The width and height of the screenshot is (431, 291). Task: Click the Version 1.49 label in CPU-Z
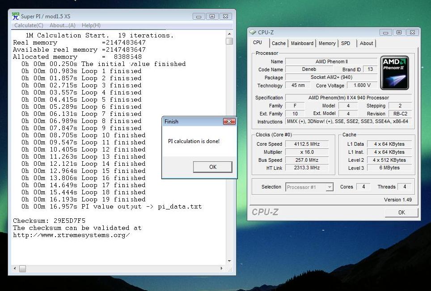(x=398, y=200)
